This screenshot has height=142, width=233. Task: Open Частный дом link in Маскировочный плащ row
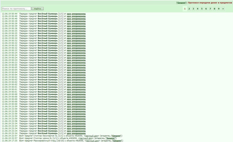92,140
